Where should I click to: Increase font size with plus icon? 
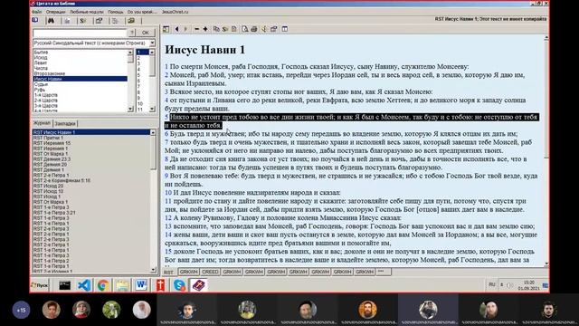pos(205,29)
